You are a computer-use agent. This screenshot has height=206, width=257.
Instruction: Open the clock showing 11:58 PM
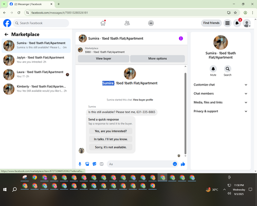click(x=239, y=185)
